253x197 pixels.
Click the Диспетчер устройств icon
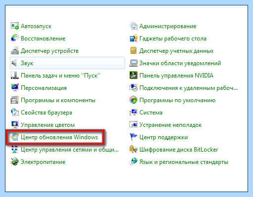pos(15,51)
